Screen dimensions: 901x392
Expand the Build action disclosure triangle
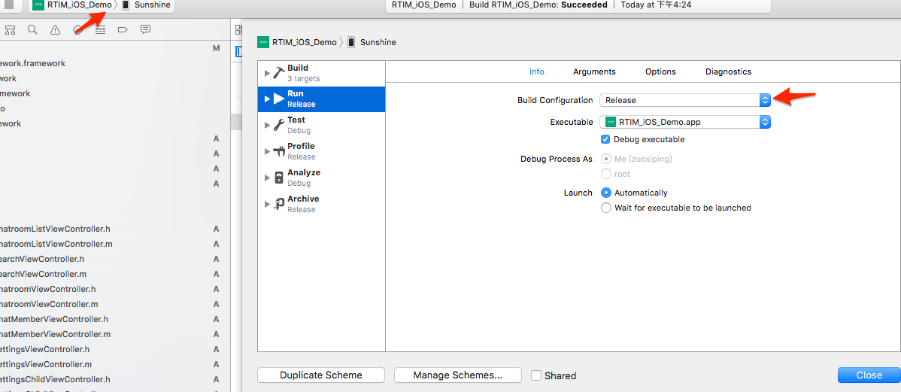267,73
